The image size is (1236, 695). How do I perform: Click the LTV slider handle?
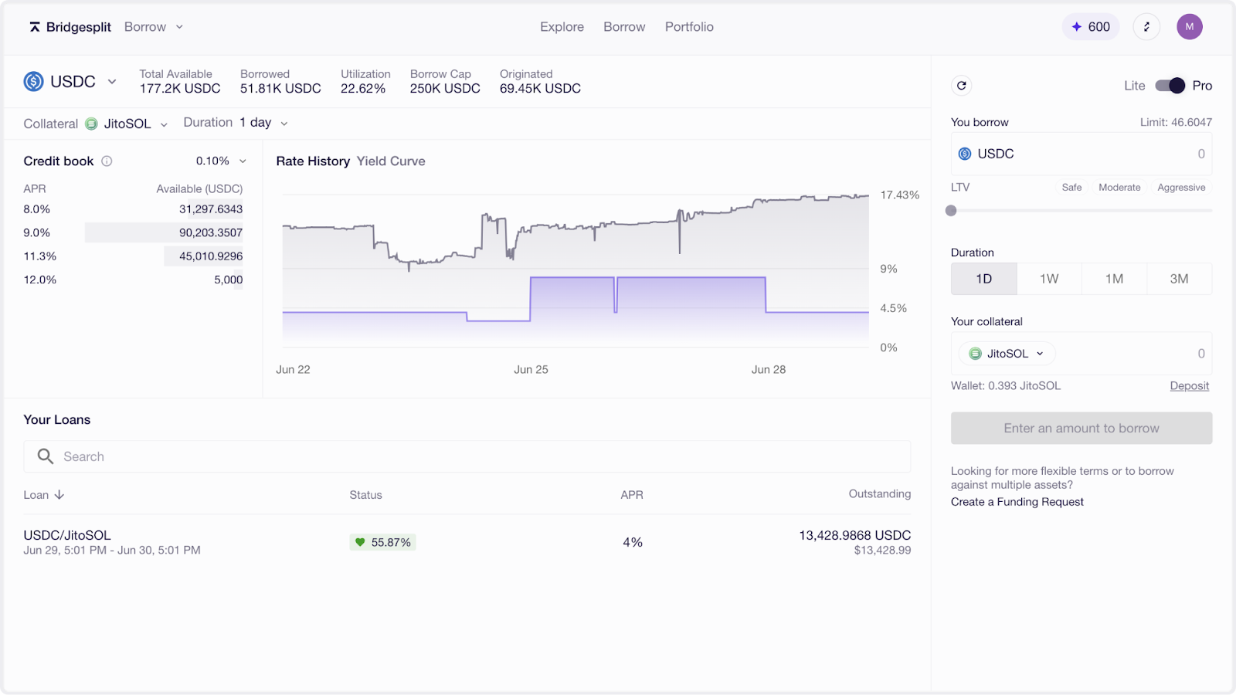951,211
